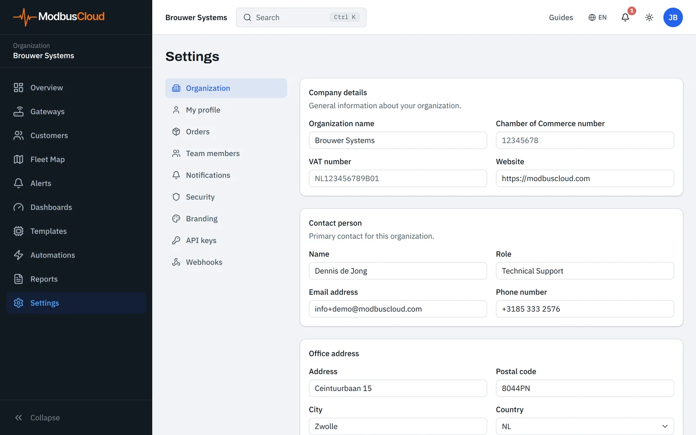The width and height of the screenshot is (696, 435).
Task: Click the Webhooks icon in settings menu
Action: point(176,262)
